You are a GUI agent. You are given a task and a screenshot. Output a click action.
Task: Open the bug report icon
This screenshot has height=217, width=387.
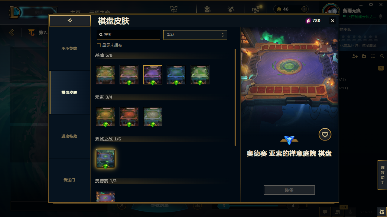(x=382, y=212)
